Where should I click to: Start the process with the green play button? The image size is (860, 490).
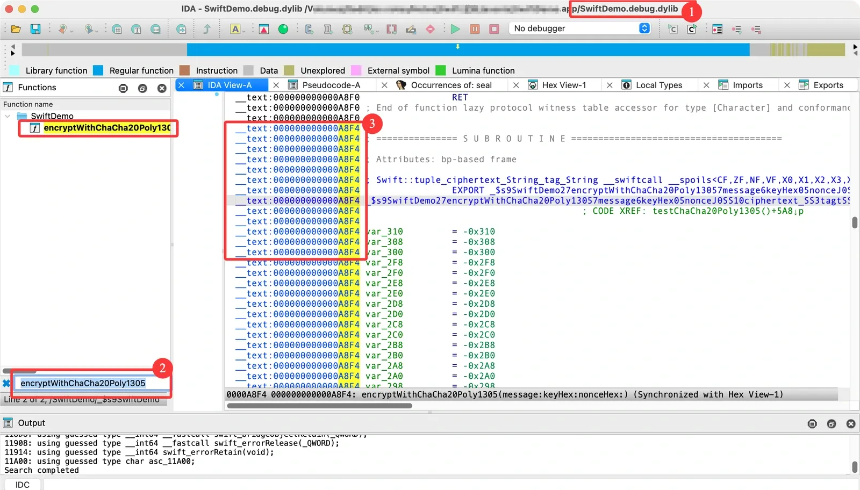(x=455, y=29)
